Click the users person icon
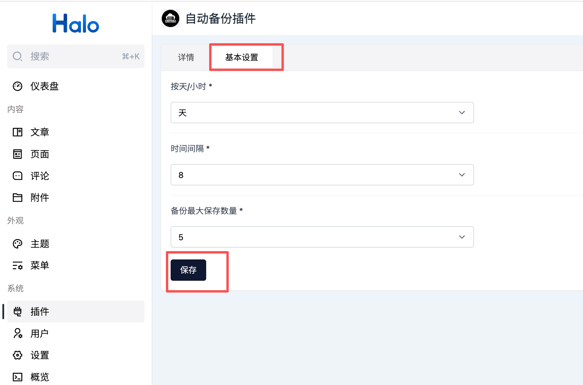583x385 pixels. [x=17, y=333]
